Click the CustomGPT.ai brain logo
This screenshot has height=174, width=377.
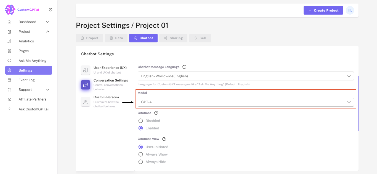point(10,9)
